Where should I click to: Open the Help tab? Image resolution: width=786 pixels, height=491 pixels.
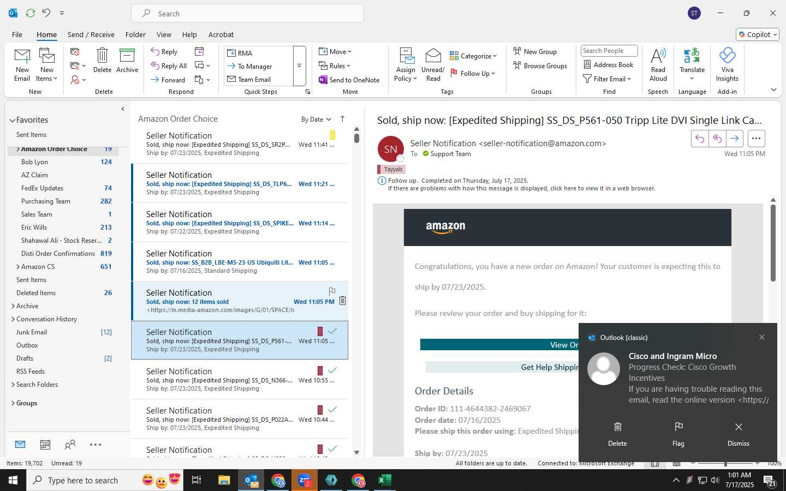click(189, 34)
